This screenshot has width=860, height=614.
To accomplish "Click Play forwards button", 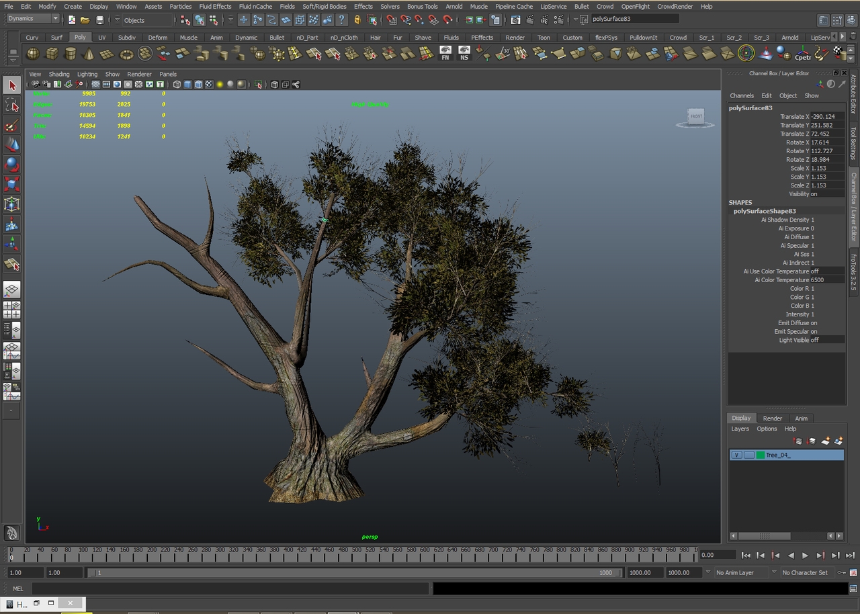I will click(x=805, y=556).
